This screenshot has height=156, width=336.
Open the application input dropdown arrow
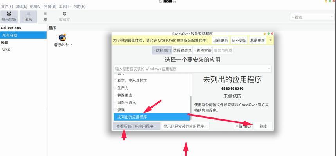coord(269,69)
